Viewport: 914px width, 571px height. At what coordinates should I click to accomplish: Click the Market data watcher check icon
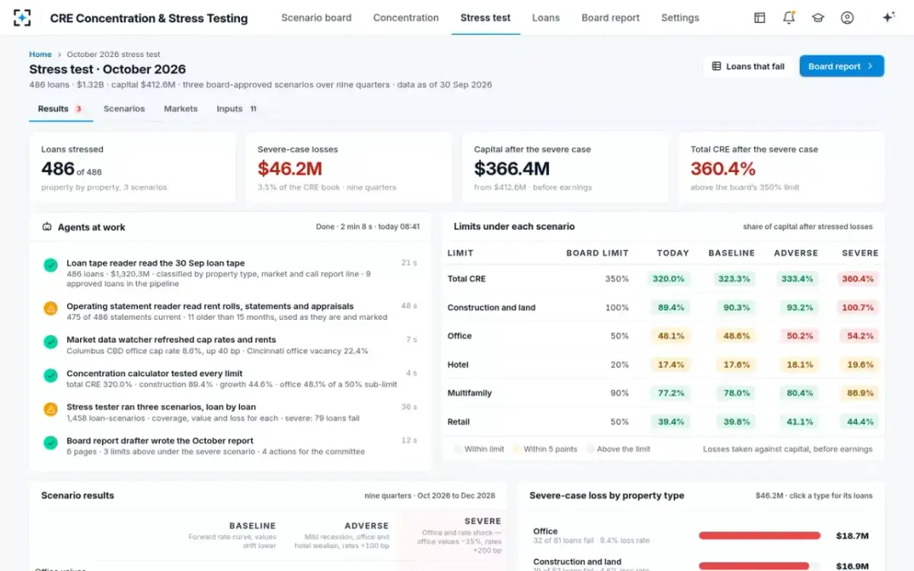coord(50,342)
